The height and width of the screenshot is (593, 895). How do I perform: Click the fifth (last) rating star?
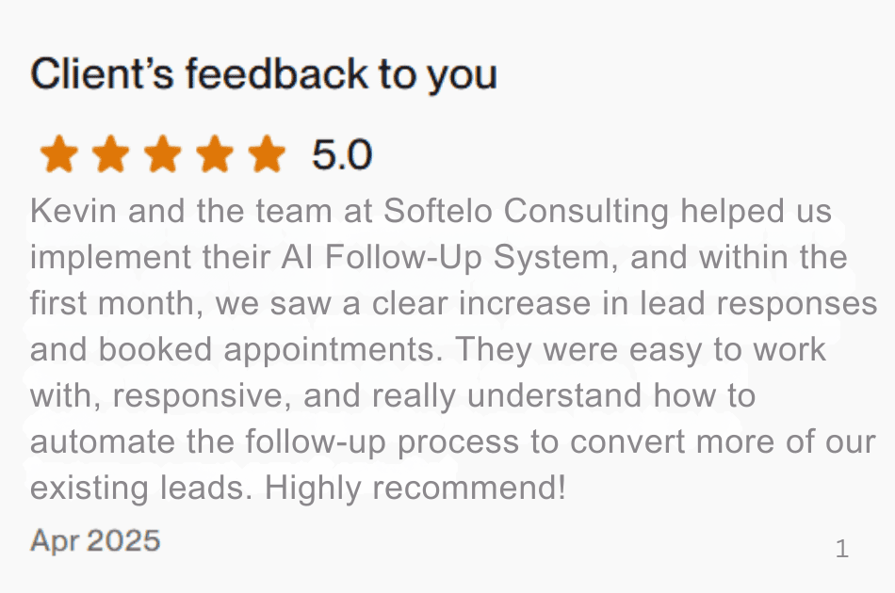coord(267,154)
